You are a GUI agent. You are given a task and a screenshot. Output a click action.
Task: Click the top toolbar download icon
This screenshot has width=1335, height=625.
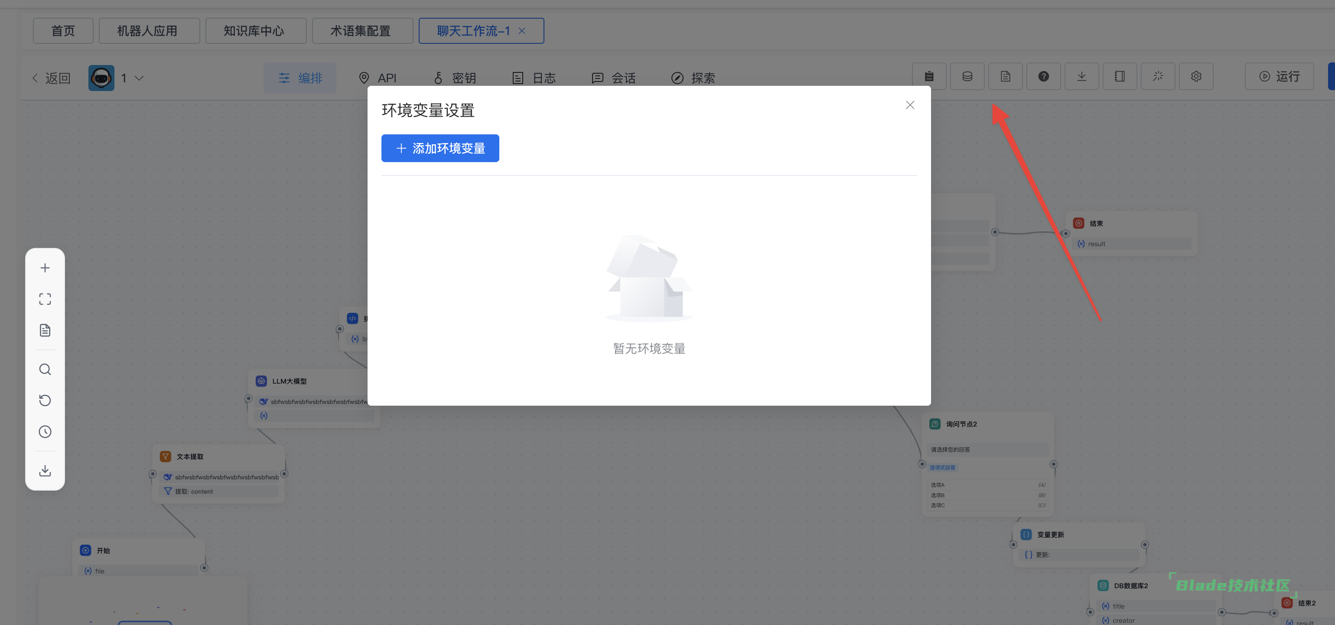[x=1081, y=76]
